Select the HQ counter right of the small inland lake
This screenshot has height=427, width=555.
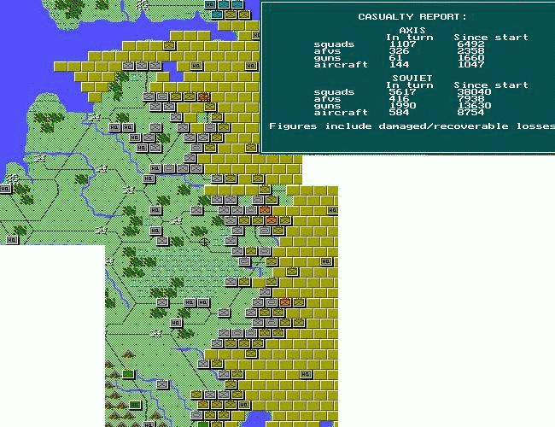pyautogui.click(x=196, y=66)
